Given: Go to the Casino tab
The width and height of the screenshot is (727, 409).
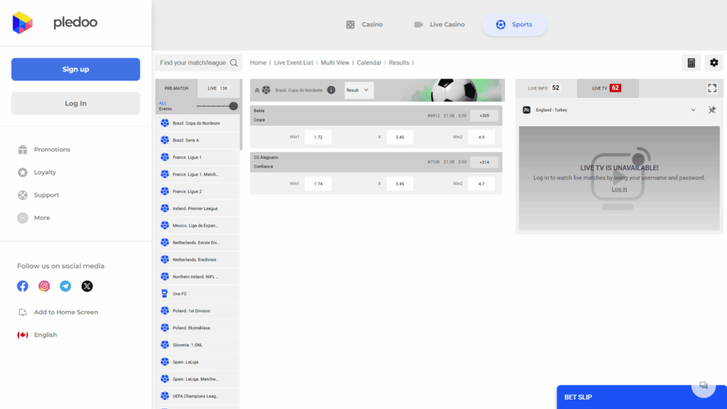Looking at the screenshot, I should (363, 25).
